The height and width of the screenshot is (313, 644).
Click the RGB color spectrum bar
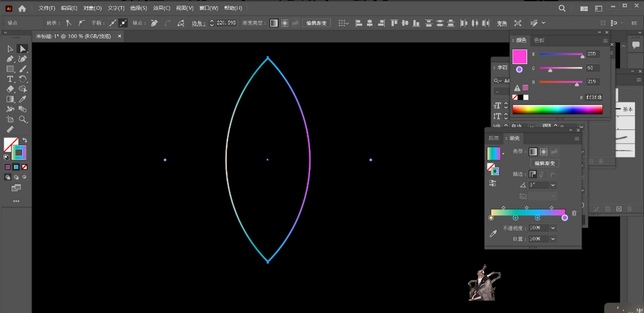point(557,109)
